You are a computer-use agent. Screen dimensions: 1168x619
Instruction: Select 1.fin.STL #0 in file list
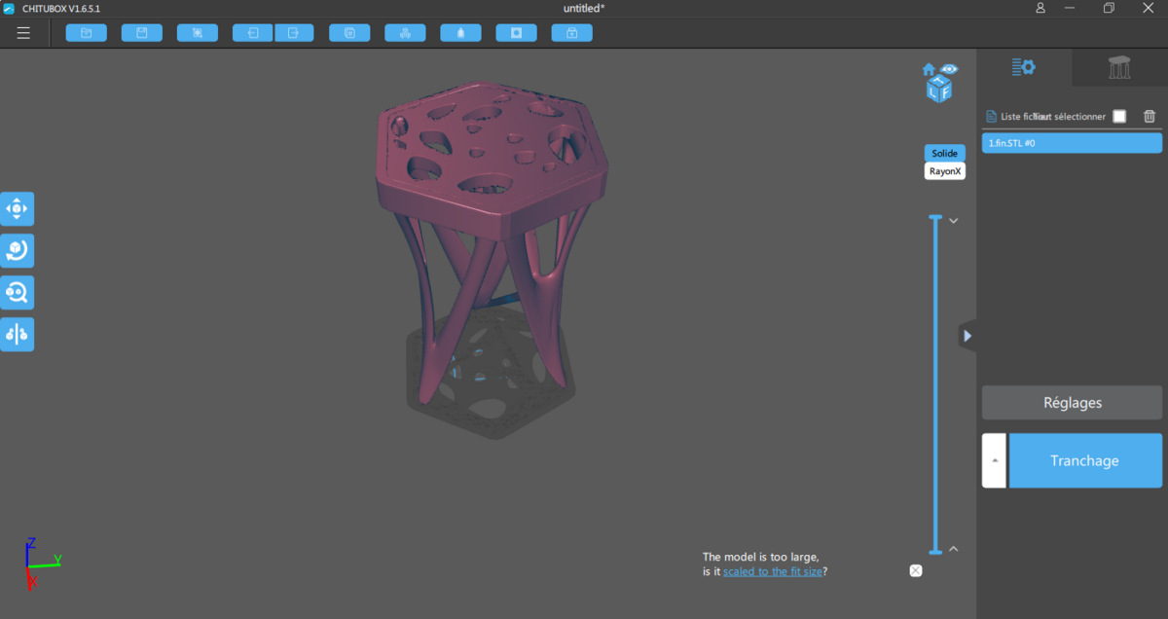pos(1072,143)
